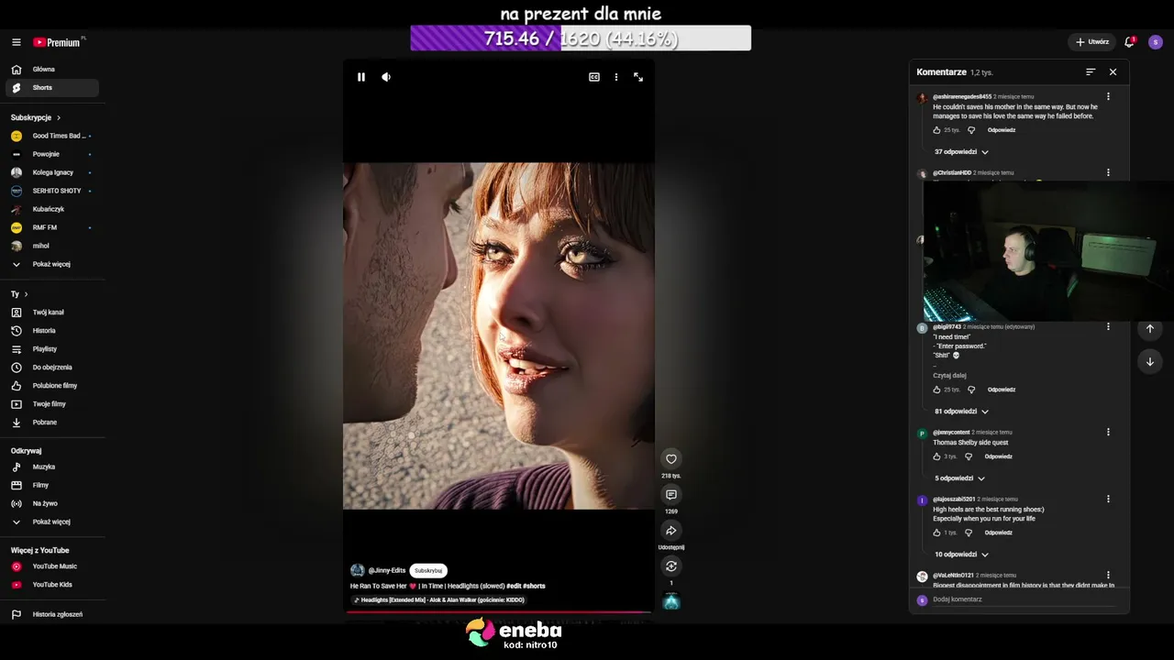Go to YouTube Premium home logo
This screenshot has width=1174, height=660.
click(x=59, y=42)
